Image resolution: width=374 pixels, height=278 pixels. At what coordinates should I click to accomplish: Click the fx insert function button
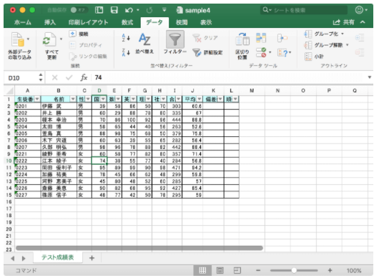[84, 77]
